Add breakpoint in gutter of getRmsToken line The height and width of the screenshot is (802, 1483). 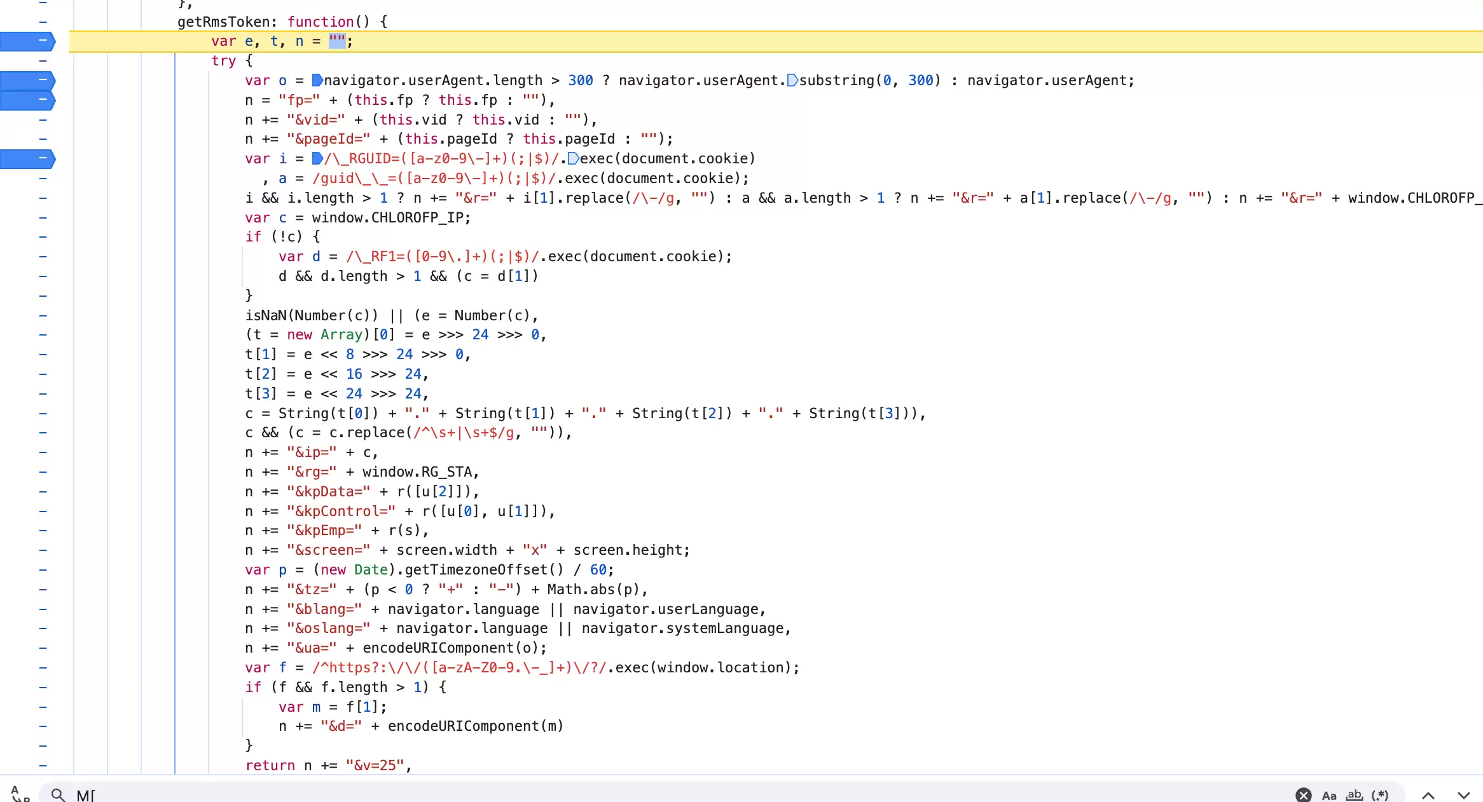[x=43, y=22]
